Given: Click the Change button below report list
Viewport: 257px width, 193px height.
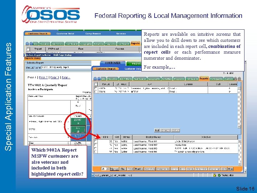Looking at the screenshot, I should coord(165,130).
